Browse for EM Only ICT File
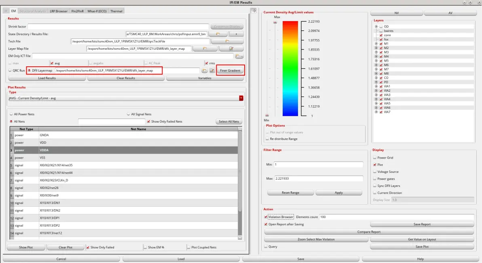Image resolution: width=482 pixels, height=263 pixels. click(x=239, y=56)
